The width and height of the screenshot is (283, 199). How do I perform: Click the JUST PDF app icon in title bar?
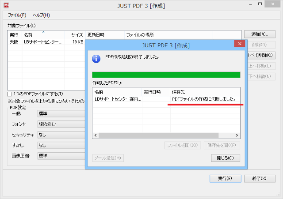6,5
